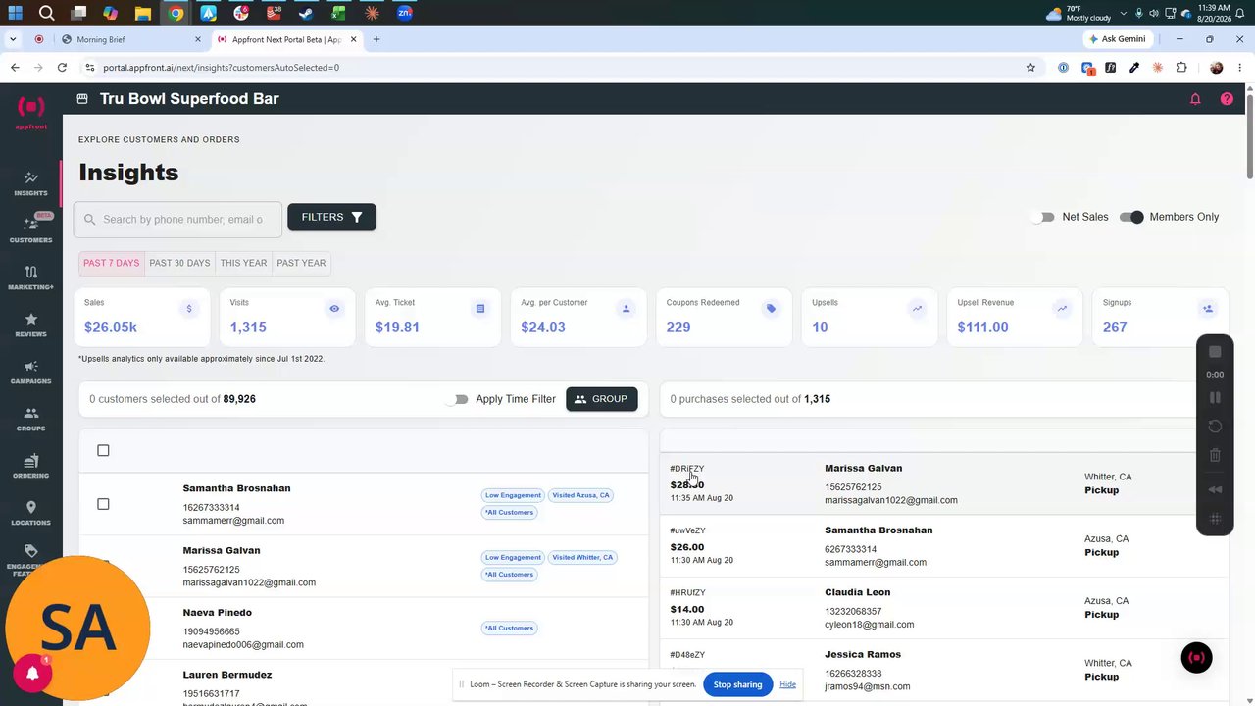This screenshot has height=706, width=1255.
Task: Toggle the Net Sales switch
Action: 1043,217
